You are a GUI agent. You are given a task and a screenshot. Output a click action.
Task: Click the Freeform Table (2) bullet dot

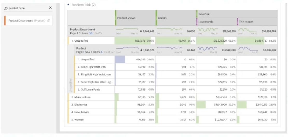(x=68, y=5)
